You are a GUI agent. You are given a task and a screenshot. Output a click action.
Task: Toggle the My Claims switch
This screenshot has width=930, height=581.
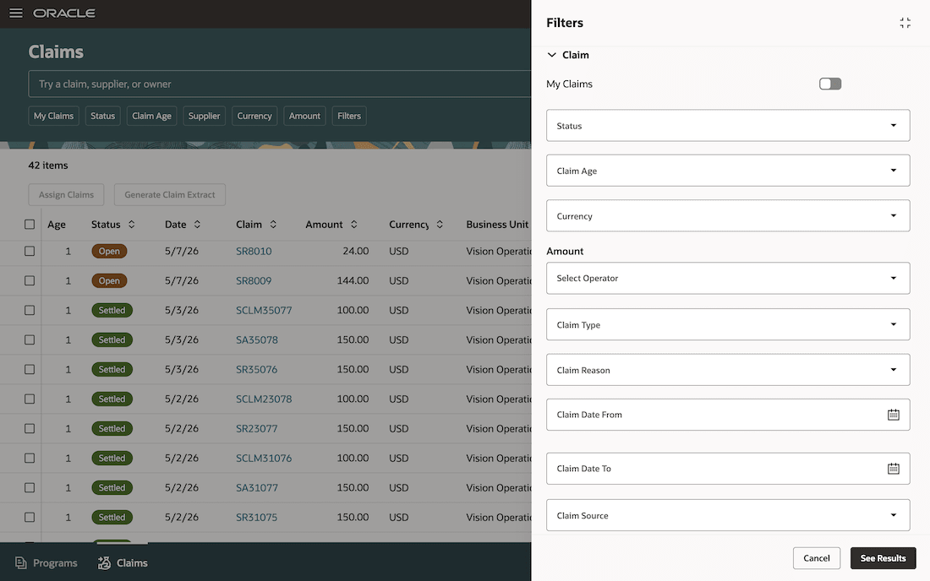pos(829,84)
